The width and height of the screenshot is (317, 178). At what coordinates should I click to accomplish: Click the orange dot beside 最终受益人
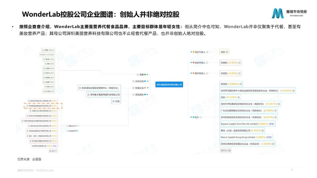click(193, 73)
